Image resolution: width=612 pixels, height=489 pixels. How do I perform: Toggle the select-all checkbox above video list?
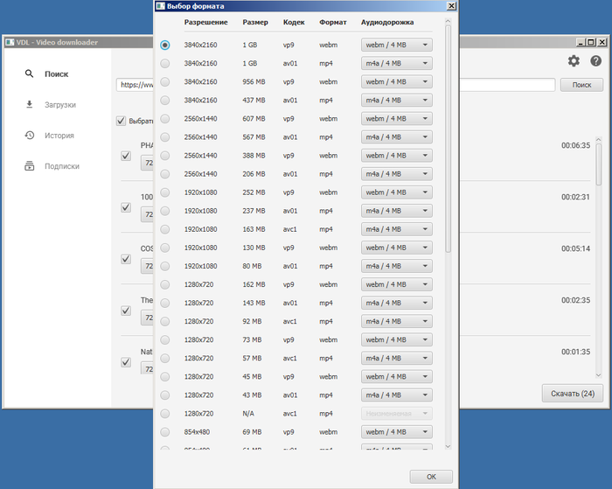(x=121, y=121)
